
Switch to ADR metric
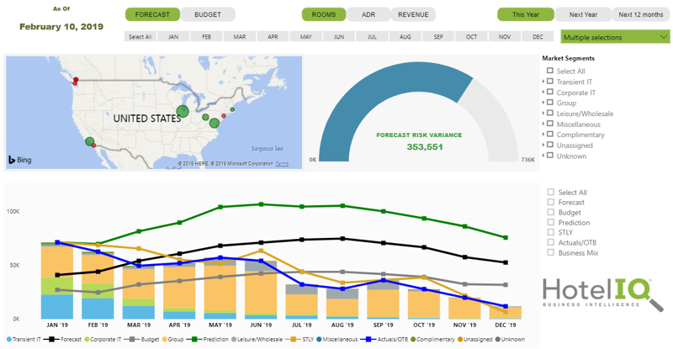tap(368, 14)
